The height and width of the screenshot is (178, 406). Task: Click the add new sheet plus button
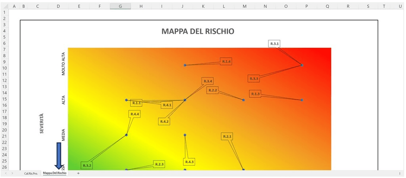(x=78, y=173)
